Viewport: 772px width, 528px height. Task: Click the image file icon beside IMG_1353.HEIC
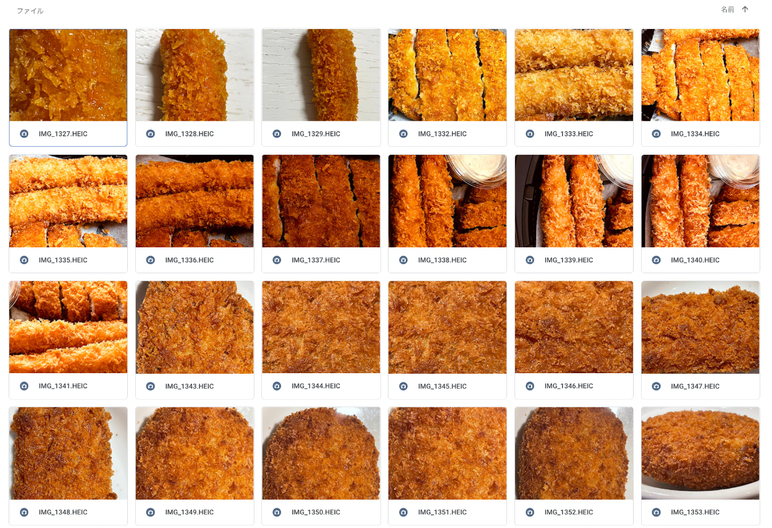pos(657,513)
